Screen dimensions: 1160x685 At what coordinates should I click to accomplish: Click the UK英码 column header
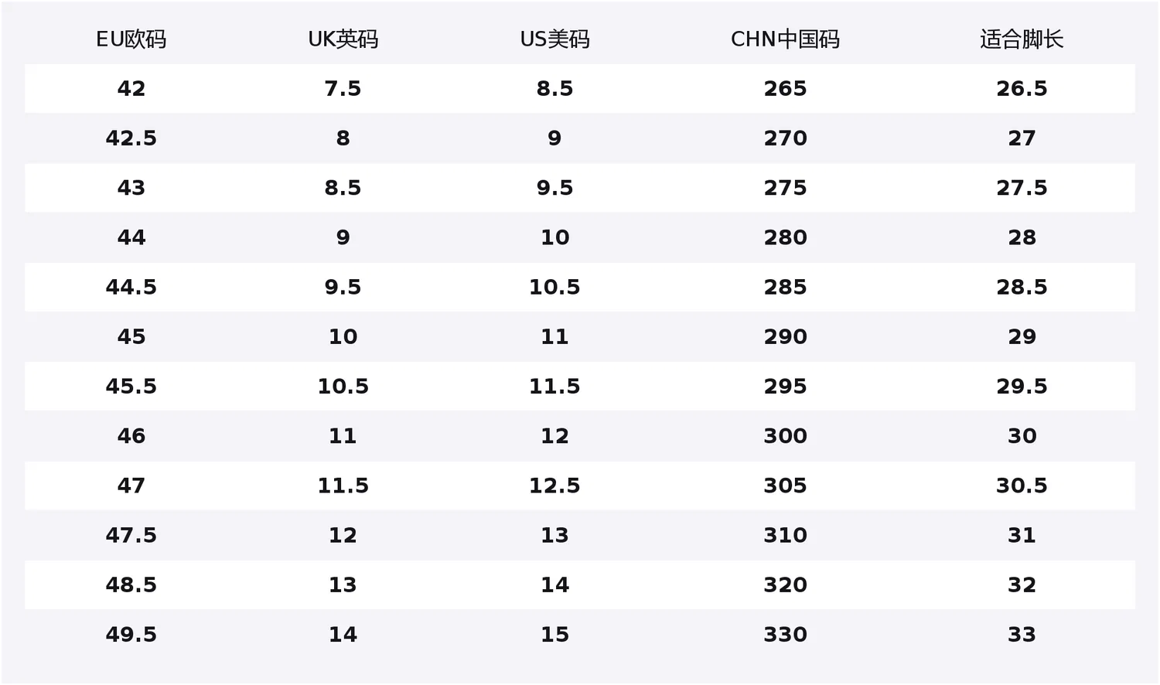(343, 39)
